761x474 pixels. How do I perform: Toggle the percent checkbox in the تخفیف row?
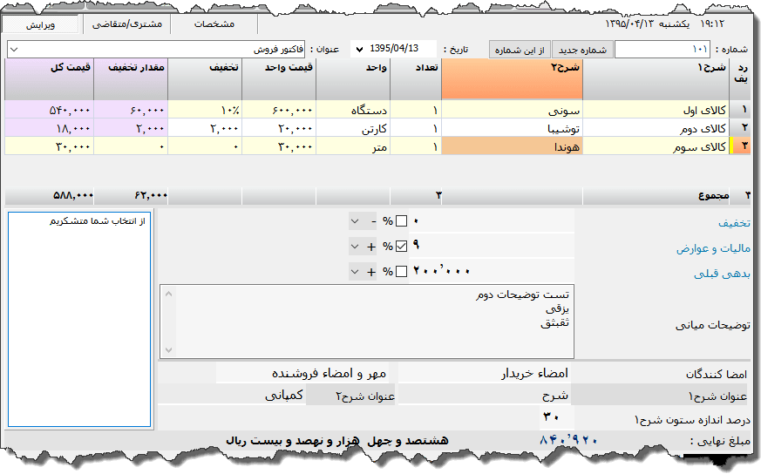coord(402,221)
